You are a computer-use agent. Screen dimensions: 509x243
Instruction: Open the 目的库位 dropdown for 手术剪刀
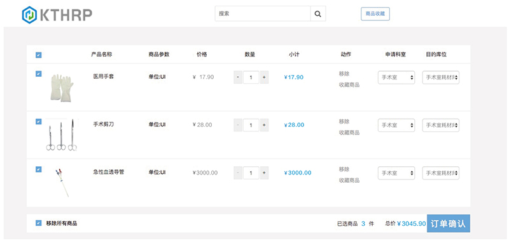pos(440,125)
